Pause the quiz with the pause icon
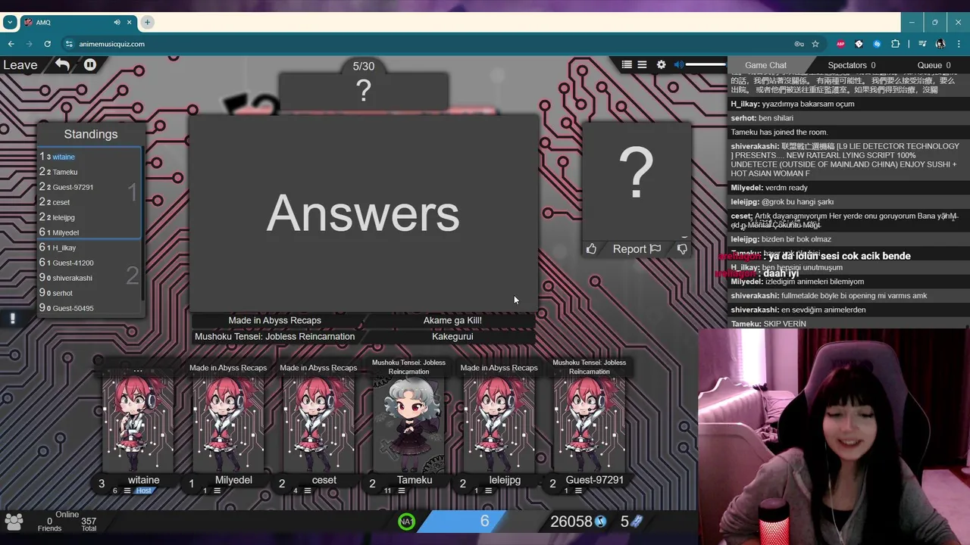The width and height of the screenshot is (970, 545). coord(90,65)
